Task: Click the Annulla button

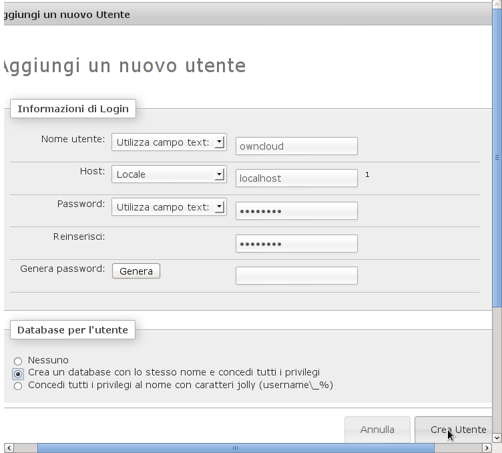Action: click(377, 430)
